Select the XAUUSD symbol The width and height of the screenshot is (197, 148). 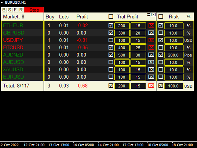point(13,69)
